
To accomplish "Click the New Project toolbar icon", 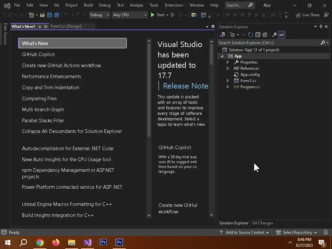I will coord(31,15).
